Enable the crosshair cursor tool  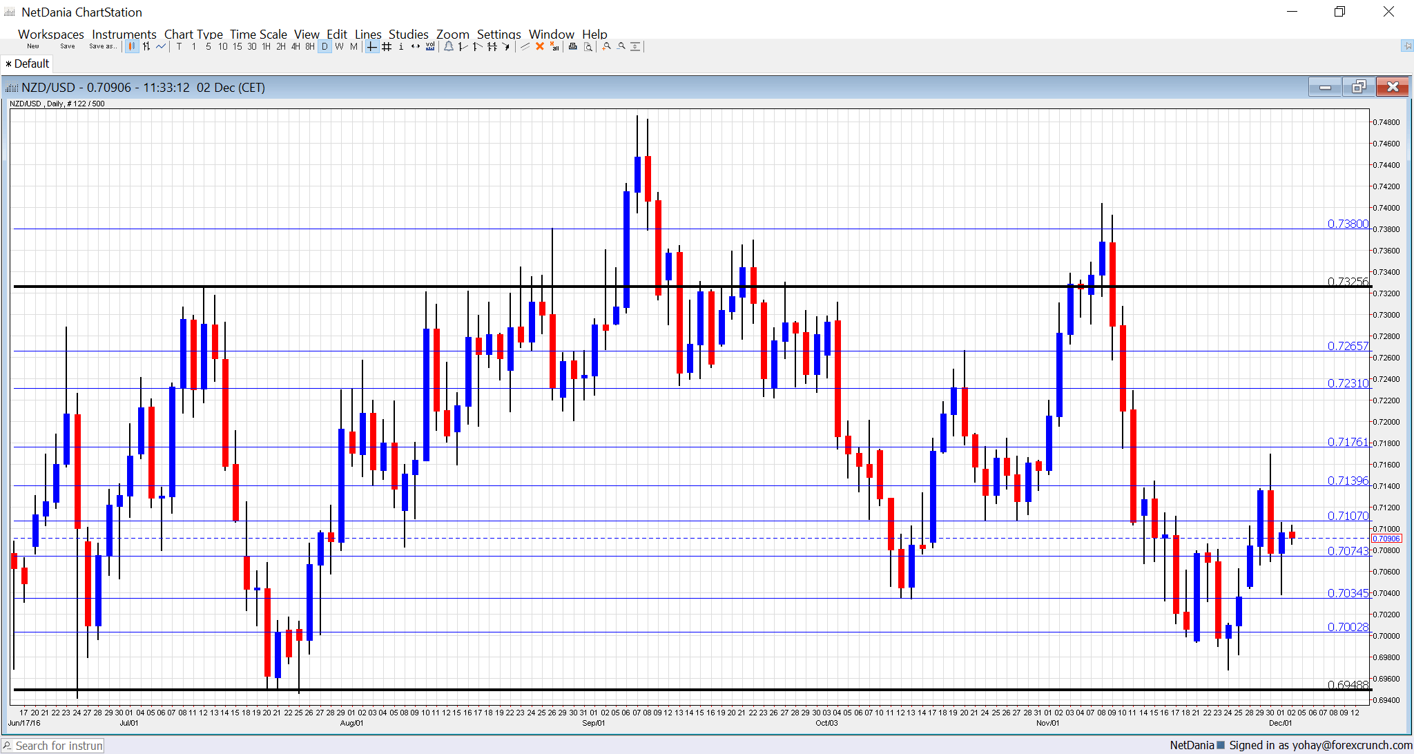[x=371, y=47]
